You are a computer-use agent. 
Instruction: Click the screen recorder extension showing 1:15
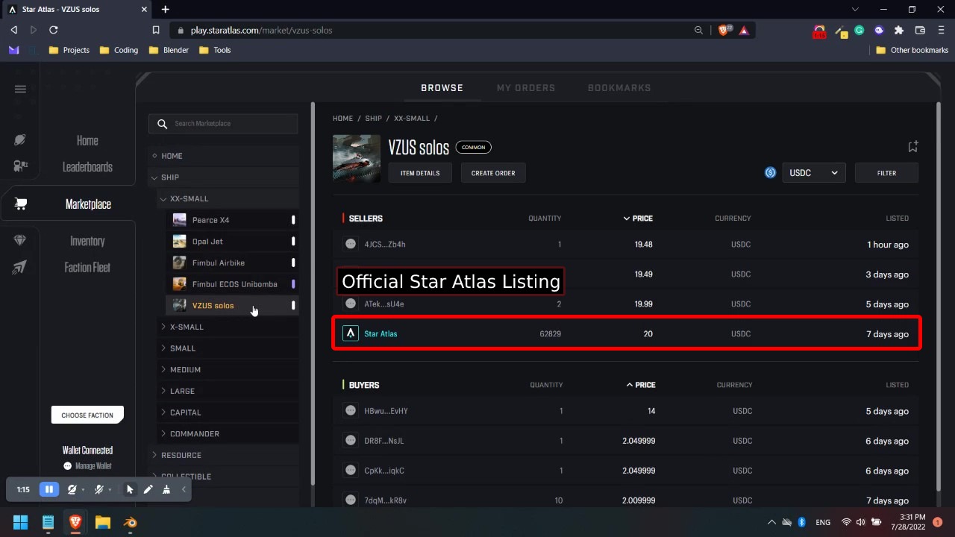click(x=819, y=31)
